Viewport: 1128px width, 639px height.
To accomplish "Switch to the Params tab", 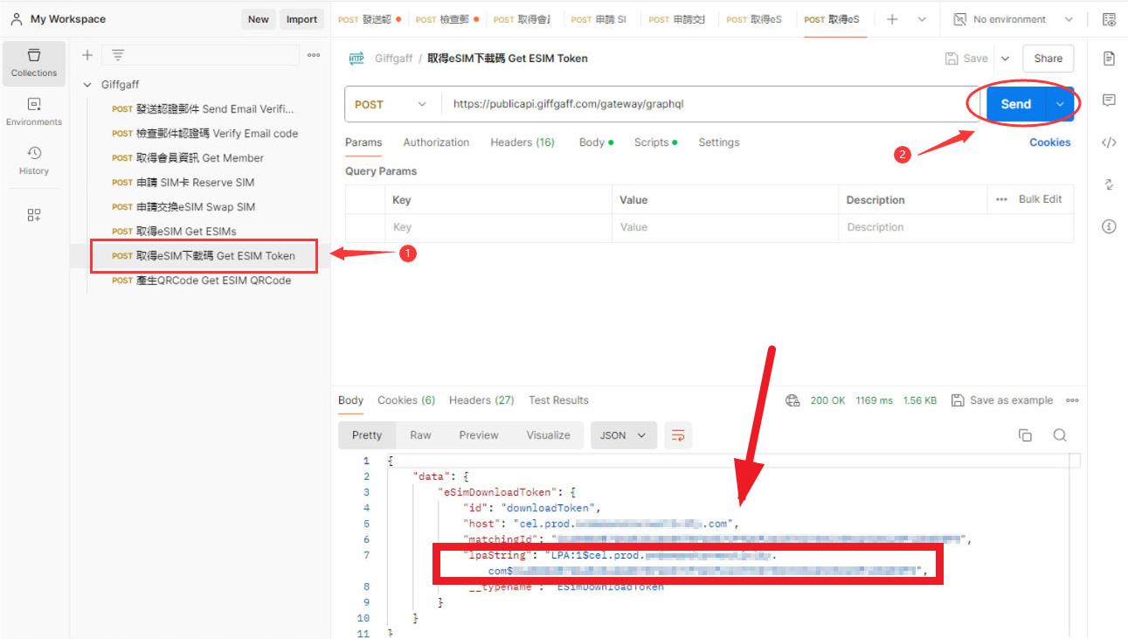I will (363, 142).
